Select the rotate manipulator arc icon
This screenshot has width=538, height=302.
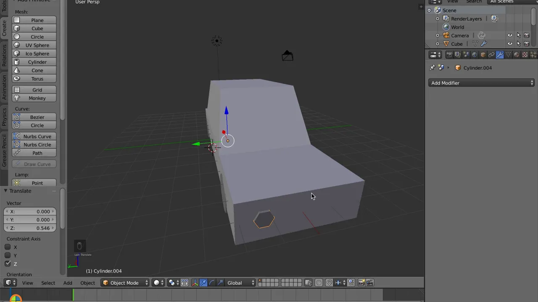click(x=212, y=283)
